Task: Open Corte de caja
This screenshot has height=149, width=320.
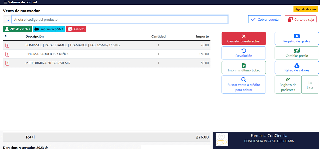Action: click(x=300, y=20)
